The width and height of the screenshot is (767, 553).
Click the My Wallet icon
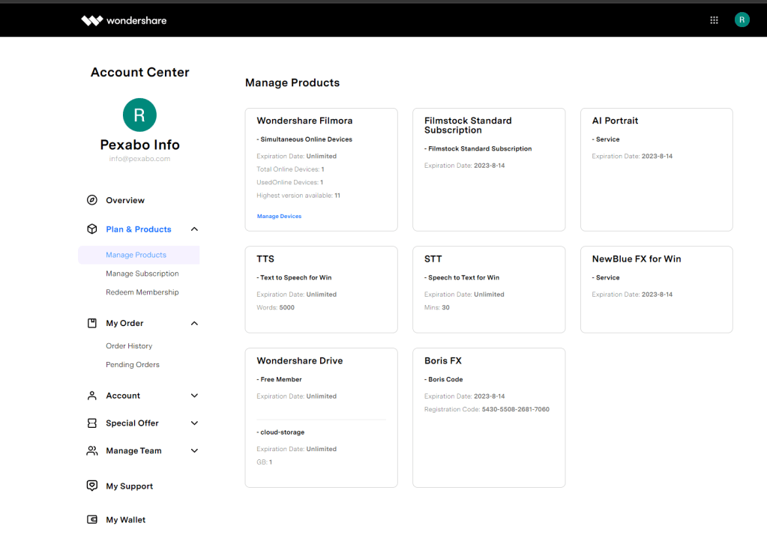click(x=92, y=520)
